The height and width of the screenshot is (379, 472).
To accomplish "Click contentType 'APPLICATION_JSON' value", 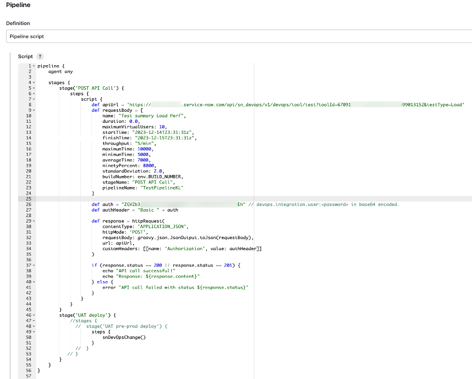I will point(163,227).
